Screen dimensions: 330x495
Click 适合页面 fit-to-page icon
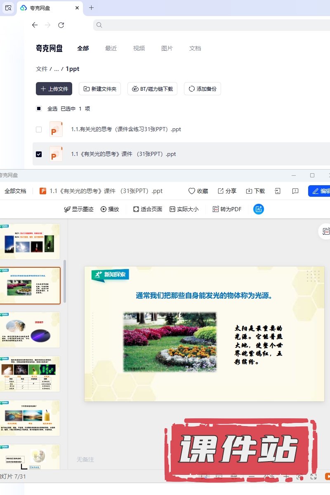point(136,209)
